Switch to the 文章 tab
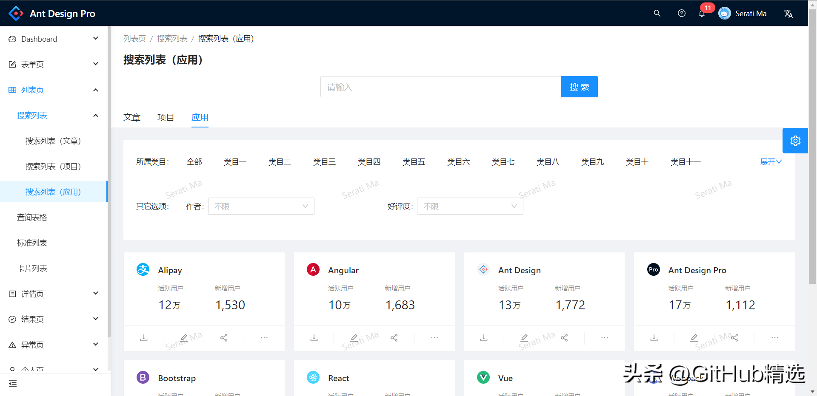 pyautogui.click(x=132, y=117)
